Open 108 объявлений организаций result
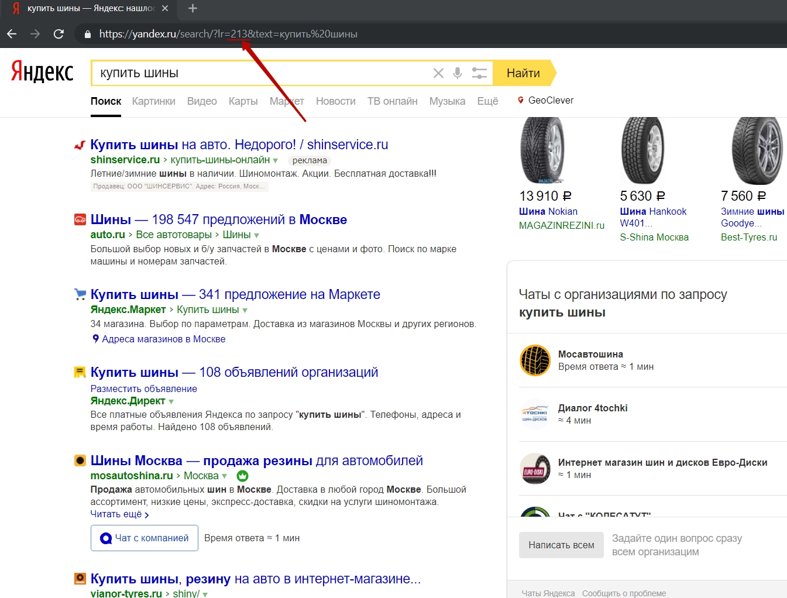The image size is (787, 598). (234, 372)
